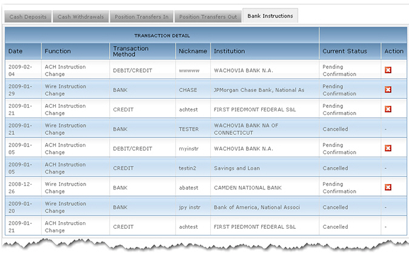Click red X in myinstr row

click(x=388, y=148)
